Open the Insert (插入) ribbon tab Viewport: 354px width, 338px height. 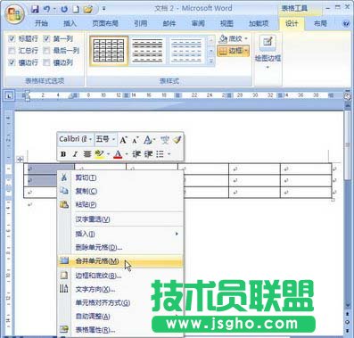(x=70, y=23)
